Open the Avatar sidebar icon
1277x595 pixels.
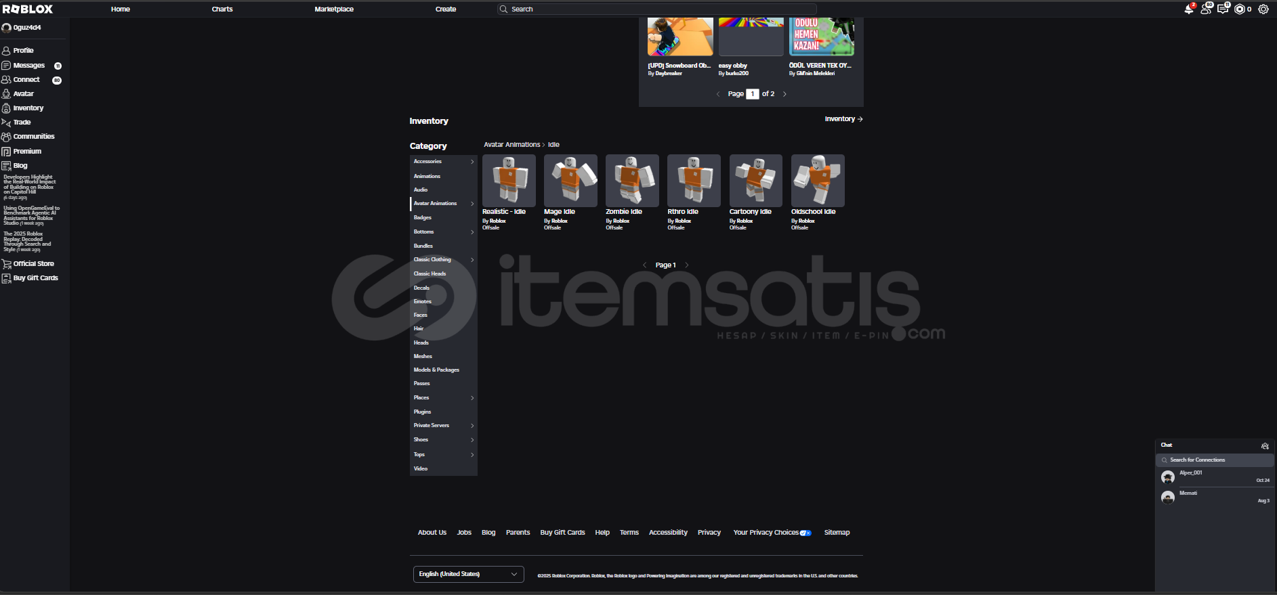click(x=6, y=94)
